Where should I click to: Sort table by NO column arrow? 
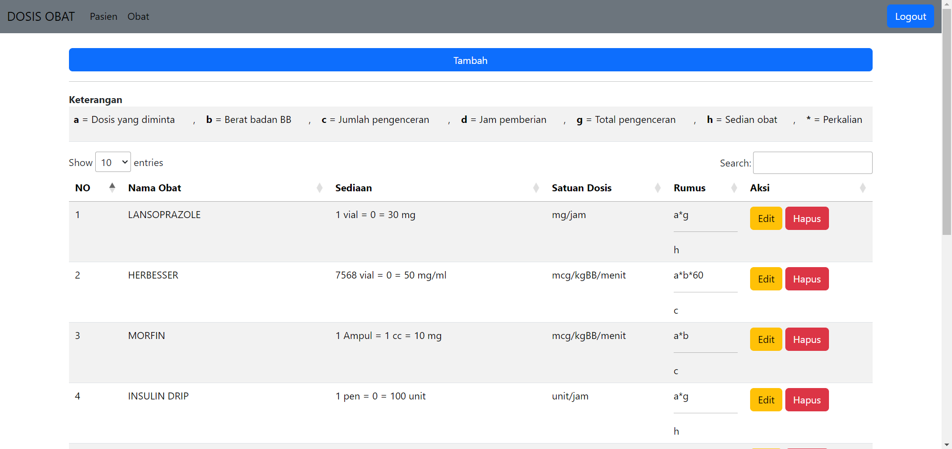pos(112,187)
